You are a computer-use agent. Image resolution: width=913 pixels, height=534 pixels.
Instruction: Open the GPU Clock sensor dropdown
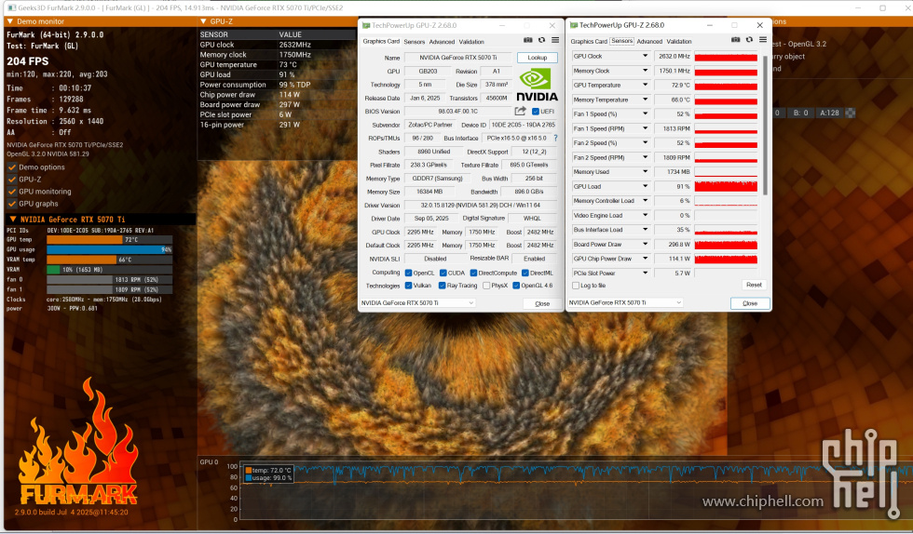click(x=645, y=56)
